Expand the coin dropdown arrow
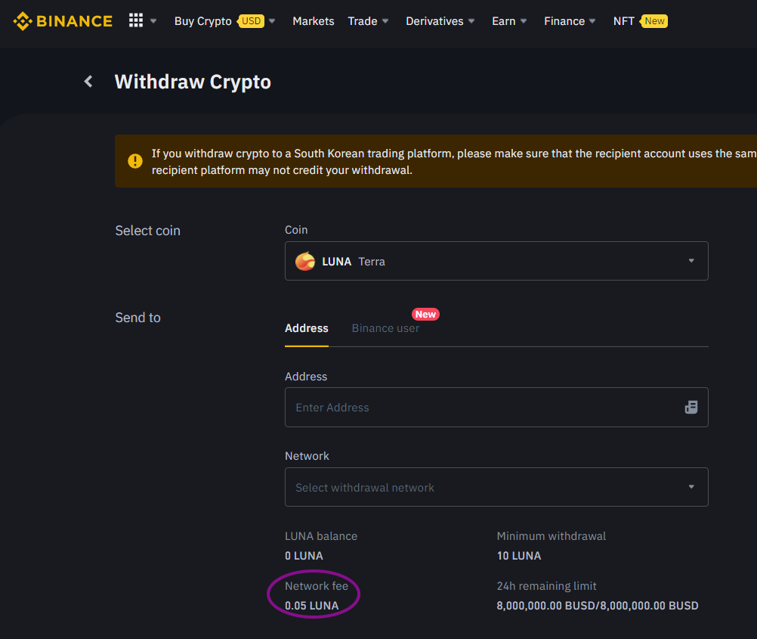The width and height of the screenshot is (757, 639). click(x=691, y=261)
